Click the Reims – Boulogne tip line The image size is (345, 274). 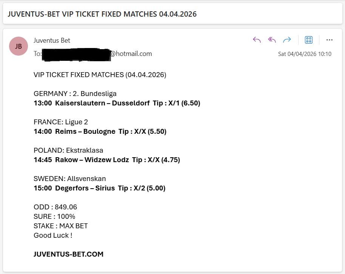(100, 132)
